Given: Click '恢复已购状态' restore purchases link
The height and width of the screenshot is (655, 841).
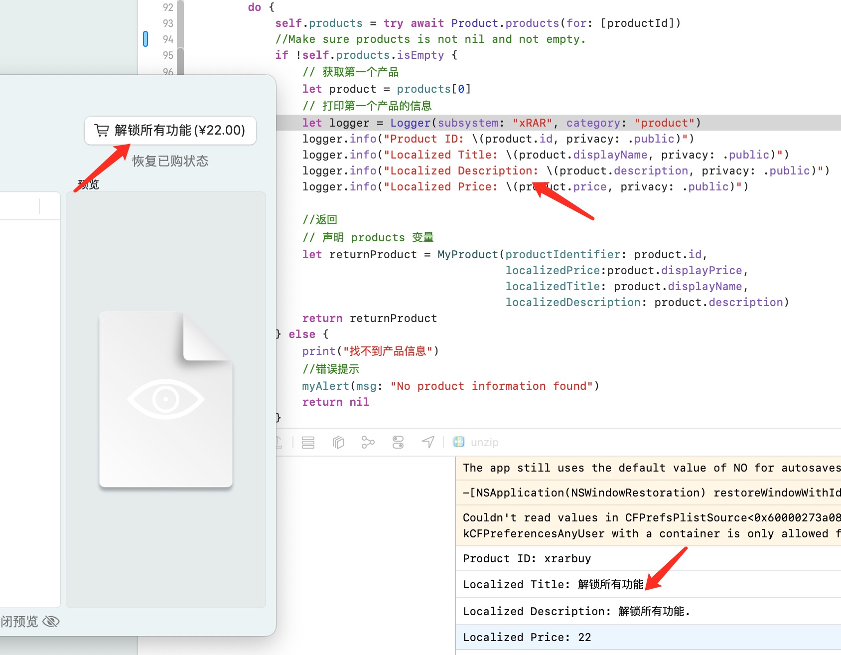Looking at the screenshot, I should (170, 161).
